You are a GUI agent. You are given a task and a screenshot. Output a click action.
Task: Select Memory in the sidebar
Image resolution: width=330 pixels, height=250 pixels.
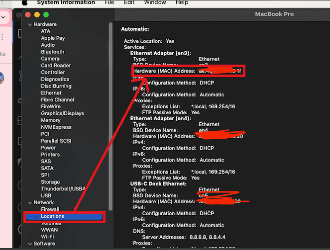click(50, 120)
